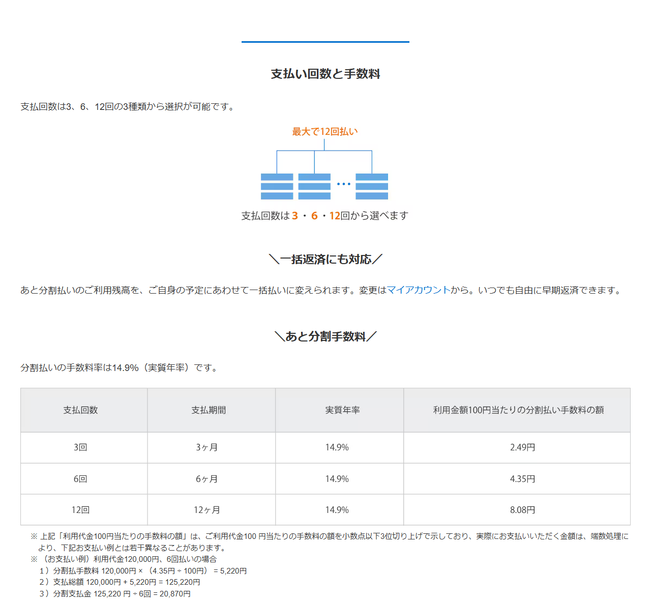Click the 分割払手数料 5,220円 calculation line

[143, 571]
